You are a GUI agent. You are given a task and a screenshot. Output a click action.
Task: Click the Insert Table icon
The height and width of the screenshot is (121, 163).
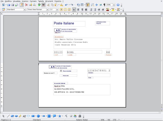click(x=82, y=5)
